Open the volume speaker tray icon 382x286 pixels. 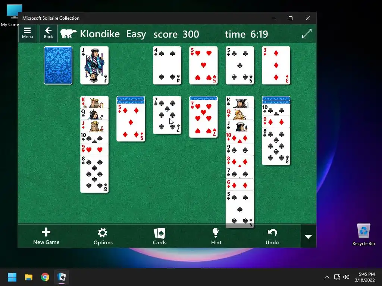[346, 277]
